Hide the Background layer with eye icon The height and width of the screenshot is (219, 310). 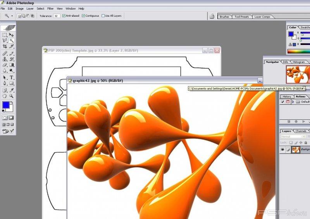coord(282,149)
